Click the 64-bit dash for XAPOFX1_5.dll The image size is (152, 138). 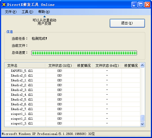[x=107, y=71]
